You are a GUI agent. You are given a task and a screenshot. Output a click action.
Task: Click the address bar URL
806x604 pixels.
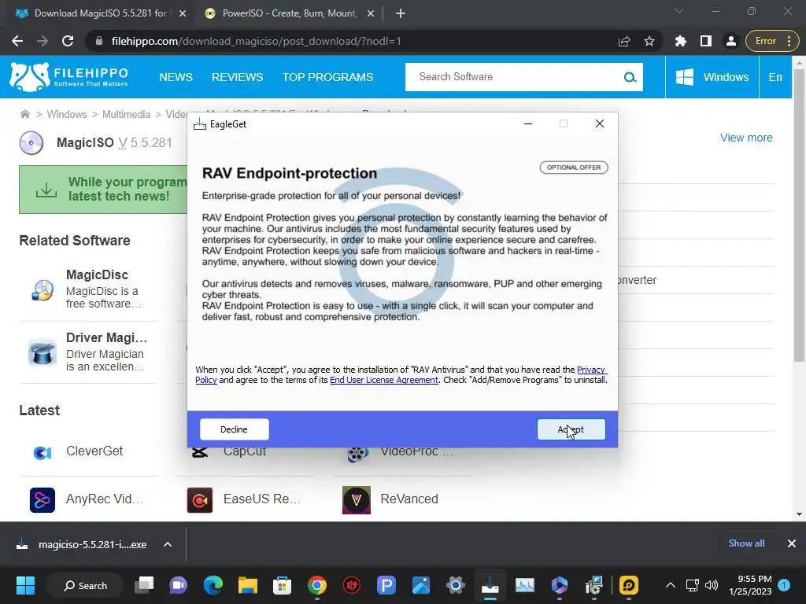[x=256, y=41]
